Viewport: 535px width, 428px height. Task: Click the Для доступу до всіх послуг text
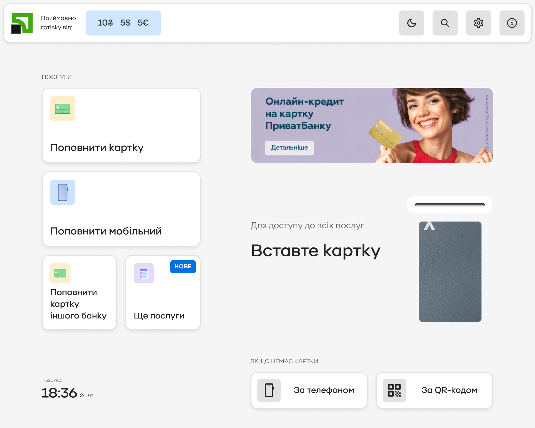(308, 225)
